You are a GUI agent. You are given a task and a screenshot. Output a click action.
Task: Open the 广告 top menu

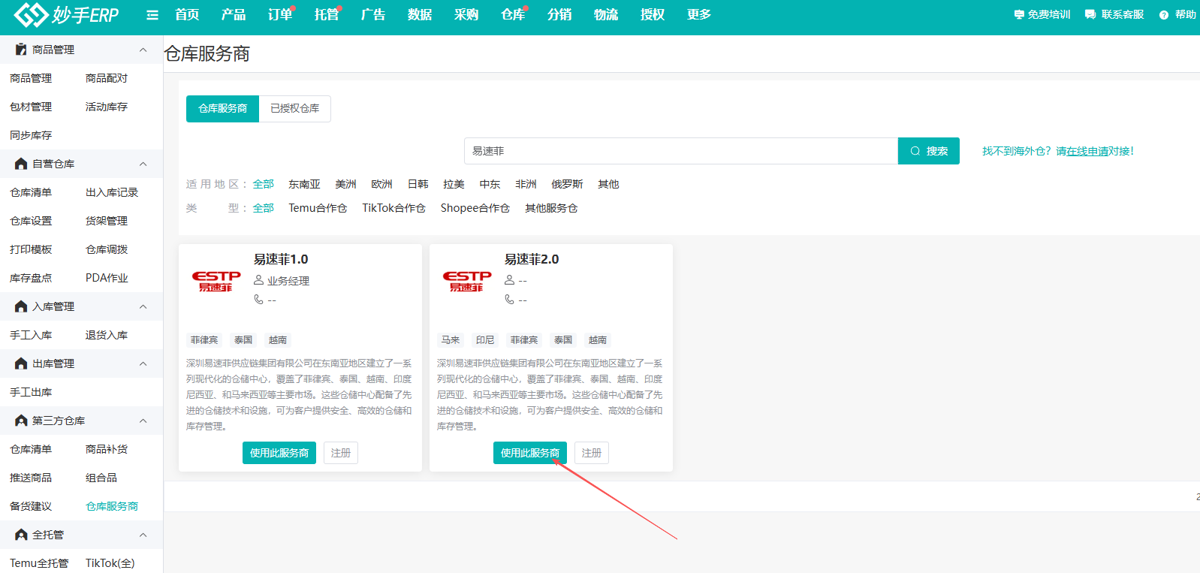[x=373, y=15]
